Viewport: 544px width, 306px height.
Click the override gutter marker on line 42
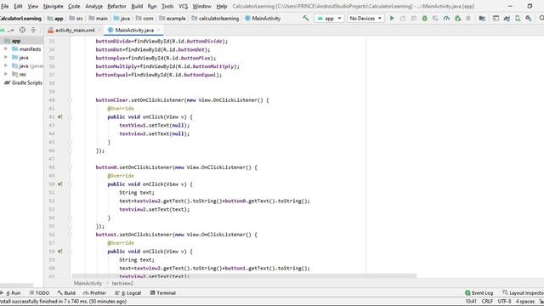coord(60,117)
